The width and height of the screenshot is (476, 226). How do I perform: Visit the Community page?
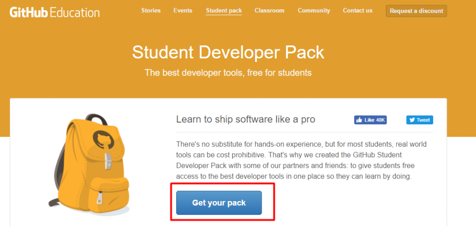click(314, 11)
